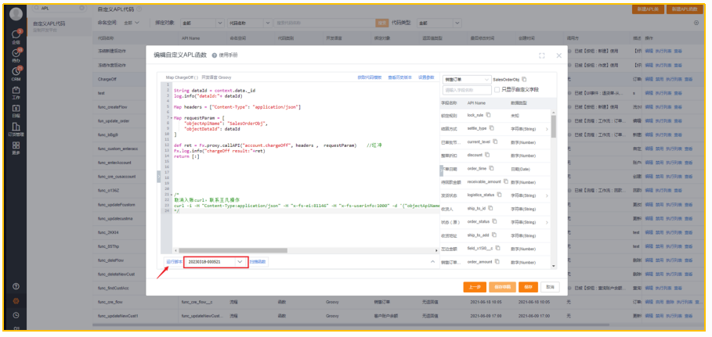
Task: Expand the logistics_status field row arrow
Action: pos(547,195)
